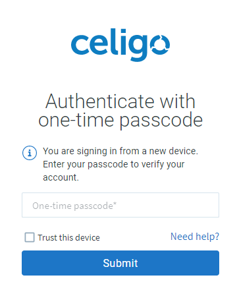This screenshot has width=237, height=292.
Task: Click the dotted "i" in the Celigo logo
Action: (x=123, y=42)
